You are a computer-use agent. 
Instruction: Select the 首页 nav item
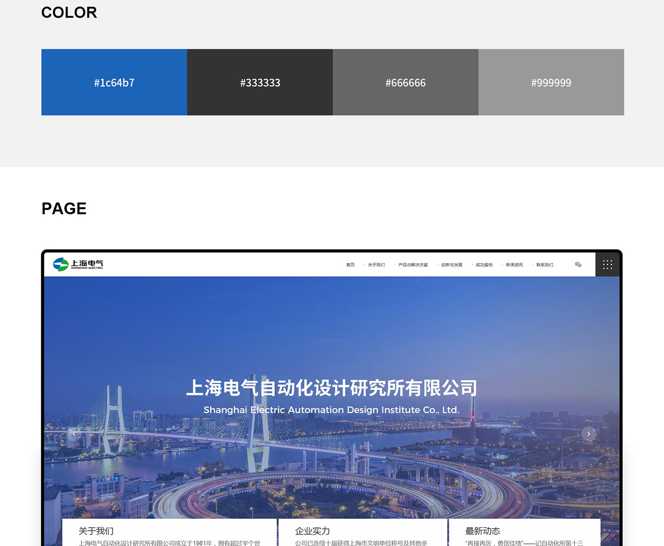pos(350,265)
